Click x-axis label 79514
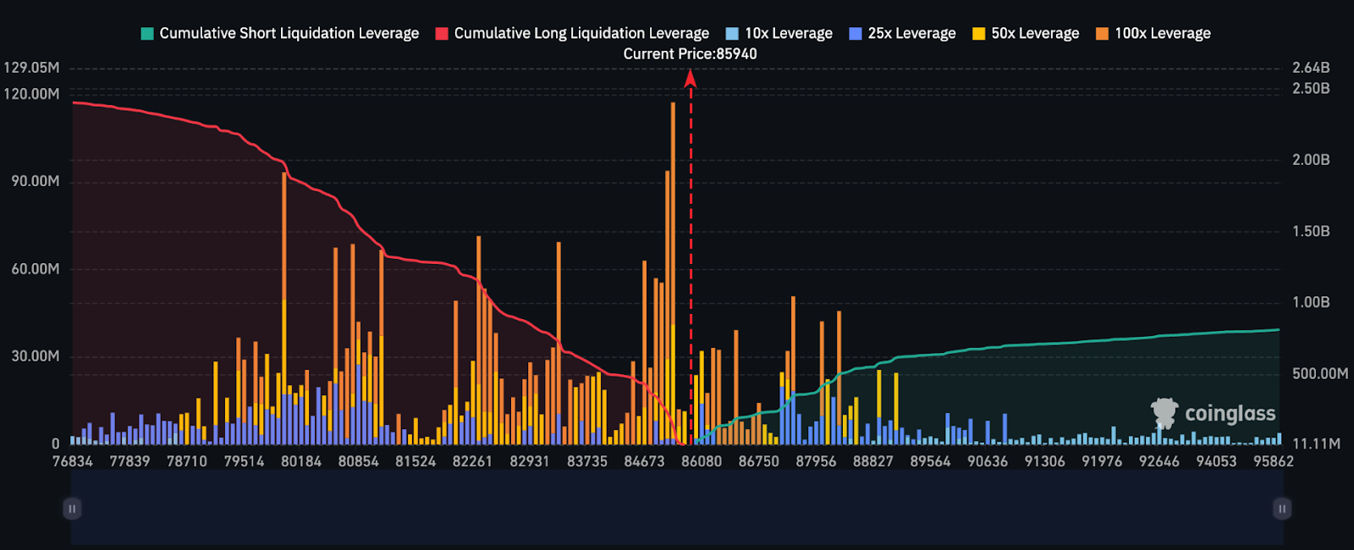The height and width of the screenshot is (550, 1354). coord(244,461)
